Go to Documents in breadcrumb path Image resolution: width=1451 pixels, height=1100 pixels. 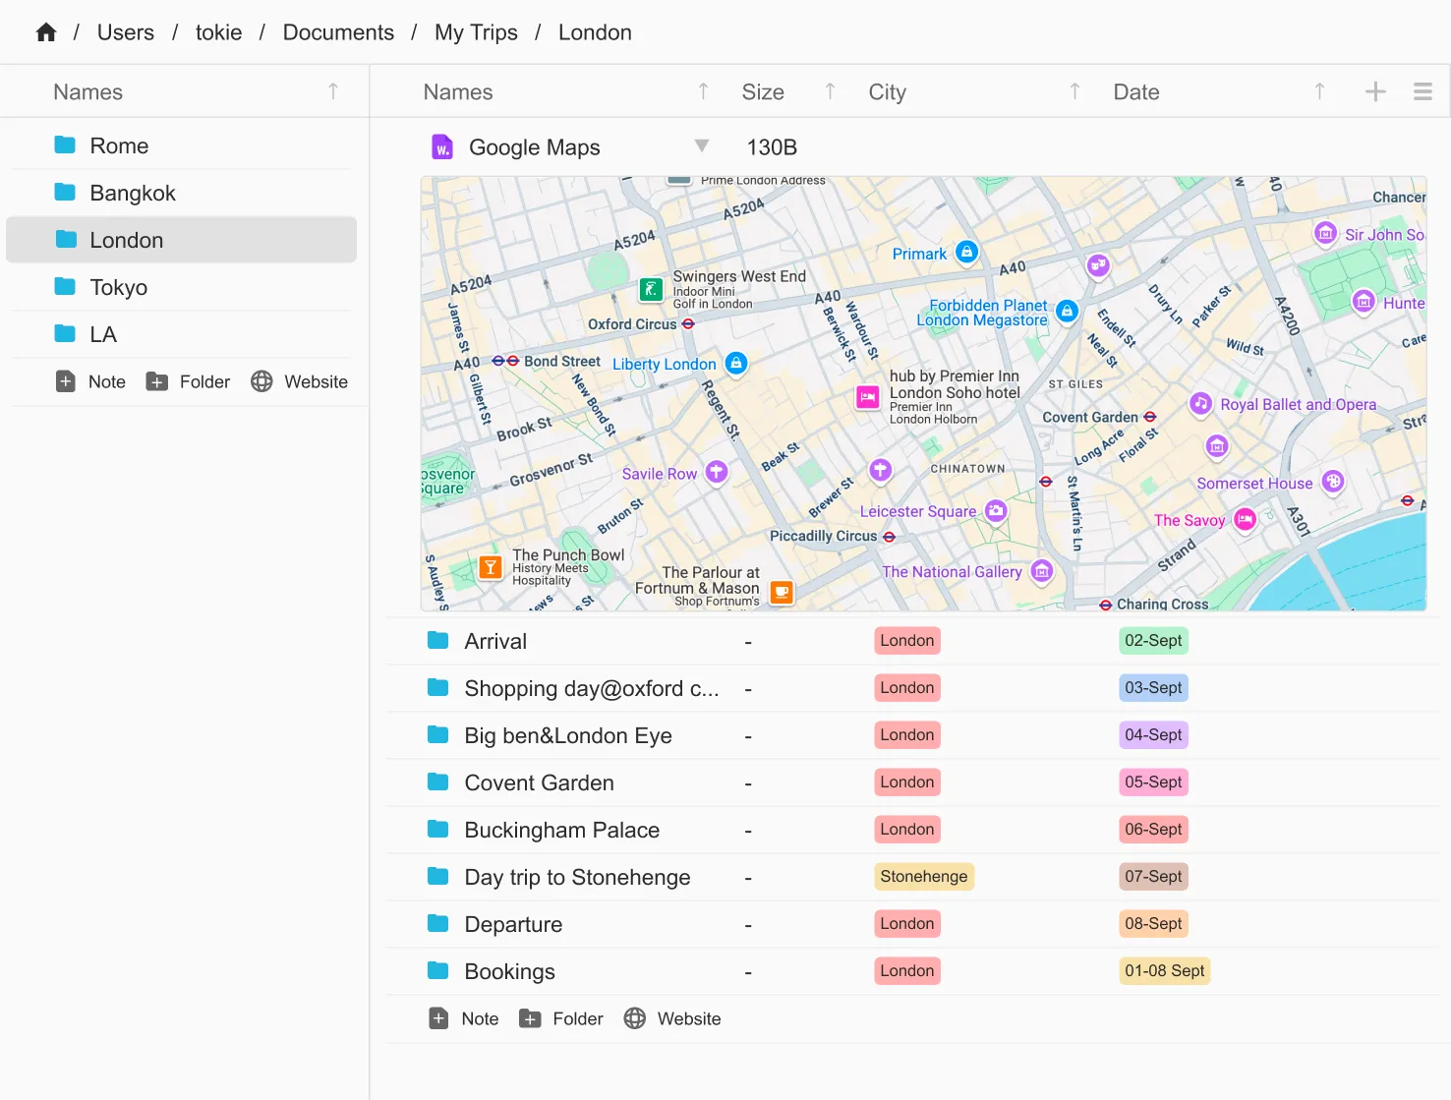(x=338, y=32)
